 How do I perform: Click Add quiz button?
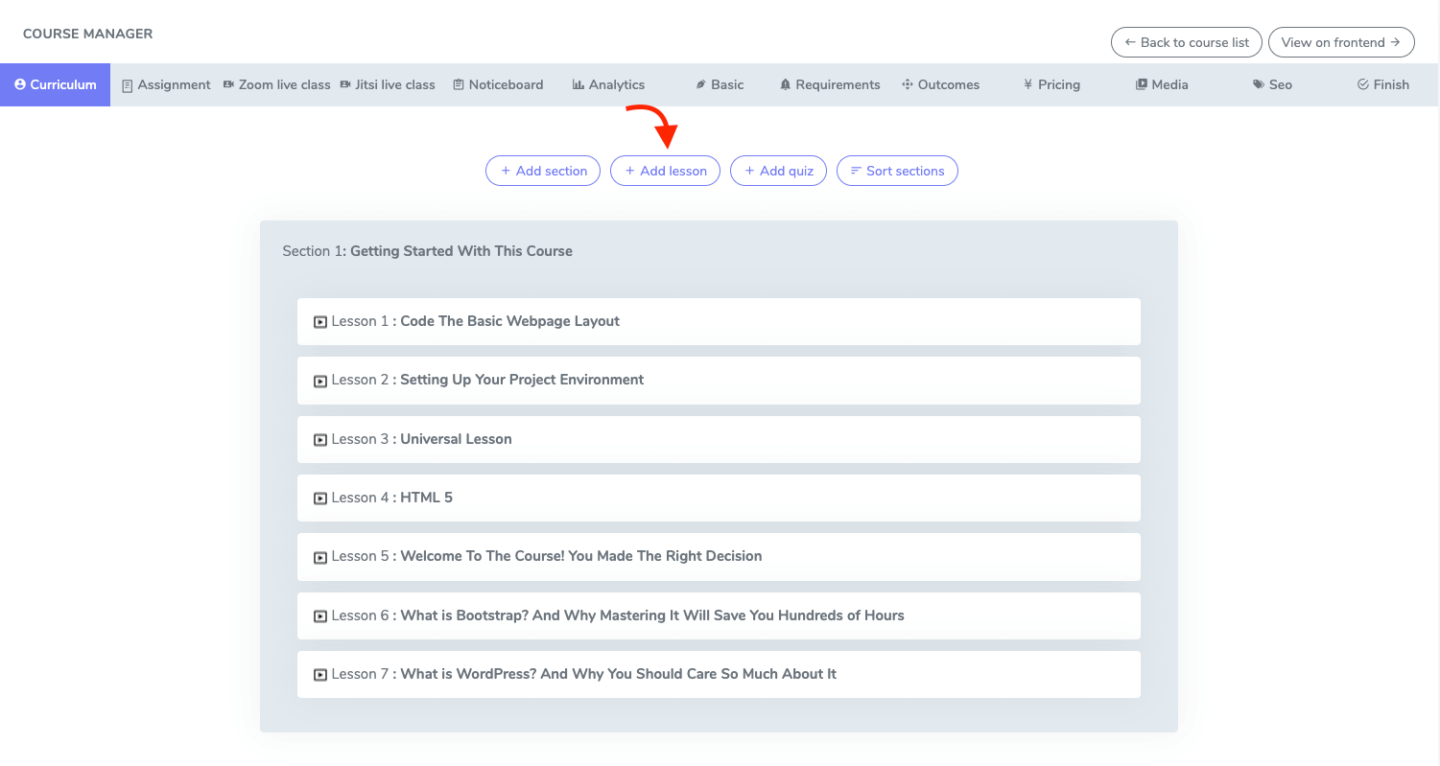tap(778, 171)
